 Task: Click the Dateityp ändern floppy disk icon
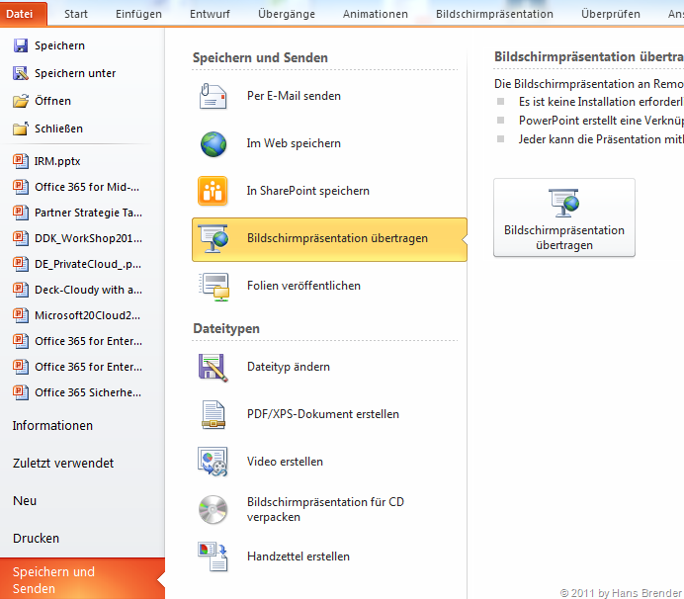point(214,367)
